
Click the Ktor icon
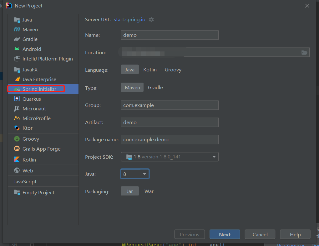click(17, 128)
